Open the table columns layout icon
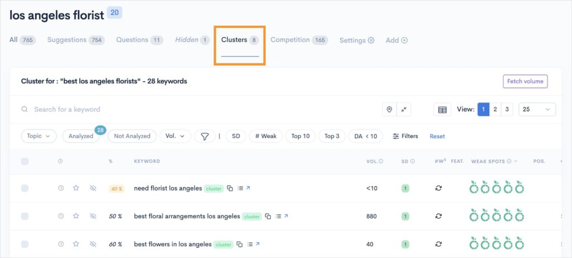This screenshot has width=572, height=258. 442,110
